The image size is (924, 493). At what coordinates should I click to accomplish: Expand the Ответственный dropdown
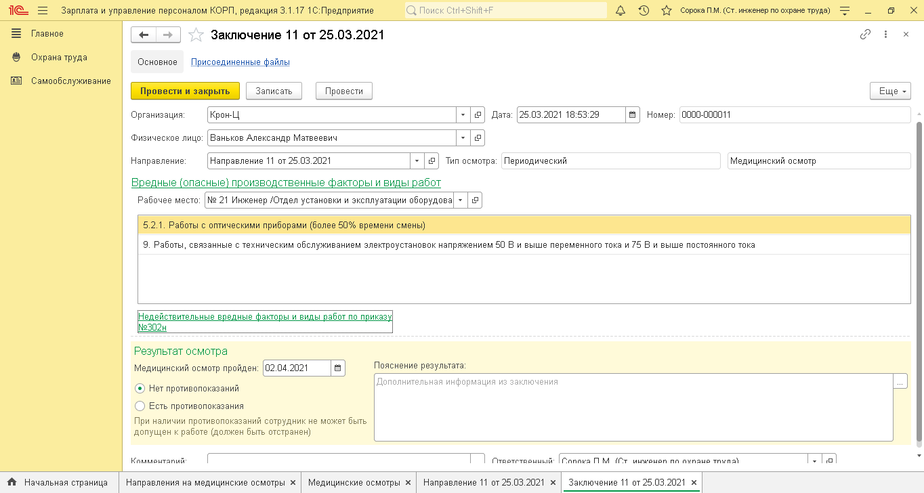[x=815, y=460]
